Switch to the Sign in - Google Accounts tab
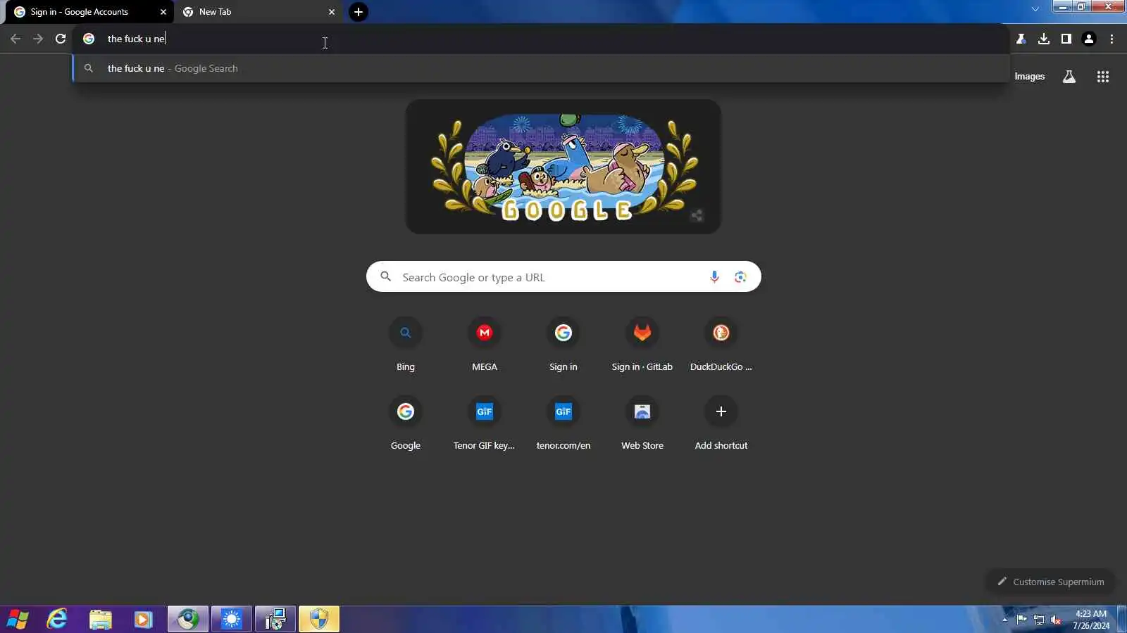The image size is (1127, 633). click(89, 12)
